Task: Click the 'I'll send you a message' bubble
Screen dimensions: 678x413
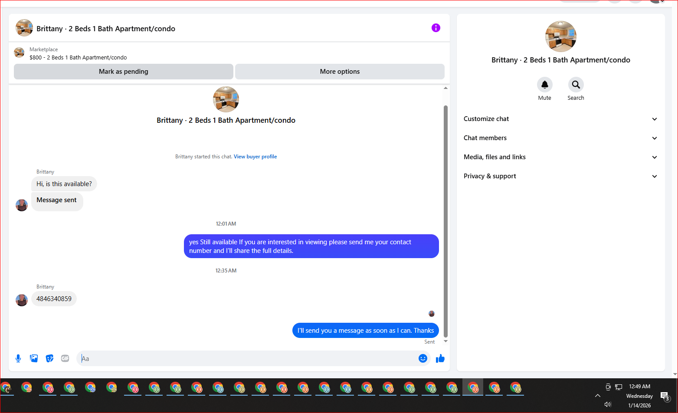Action: [x=366, y=331]
